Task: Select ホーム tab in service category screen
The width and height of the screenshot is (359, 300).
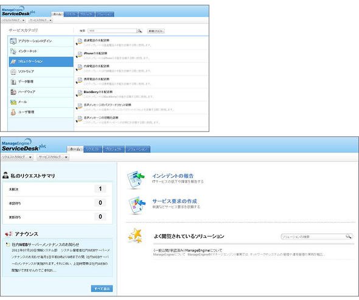Action: [57, 14]
